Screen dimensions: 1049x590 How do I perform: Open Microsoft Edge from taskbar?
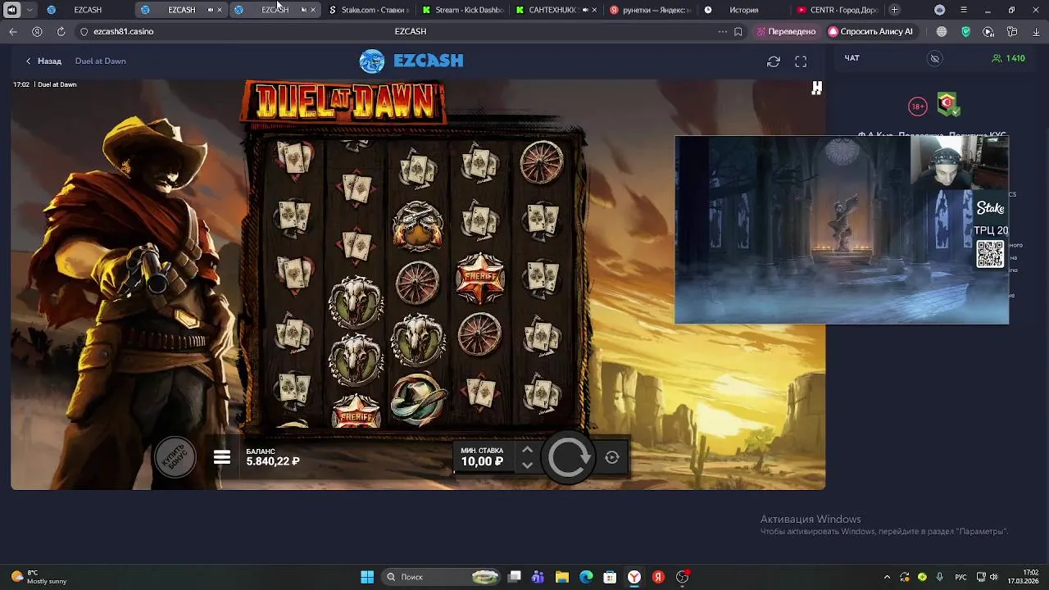click(586, 577)
